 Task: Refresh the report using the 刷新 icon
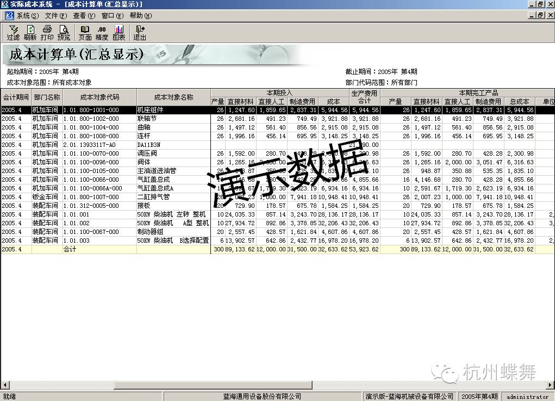29,34
